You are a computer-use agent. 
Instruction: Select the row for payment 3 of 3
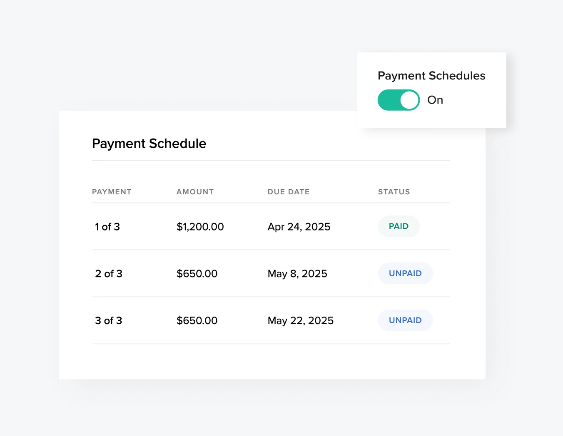click(x=109, y=320)
